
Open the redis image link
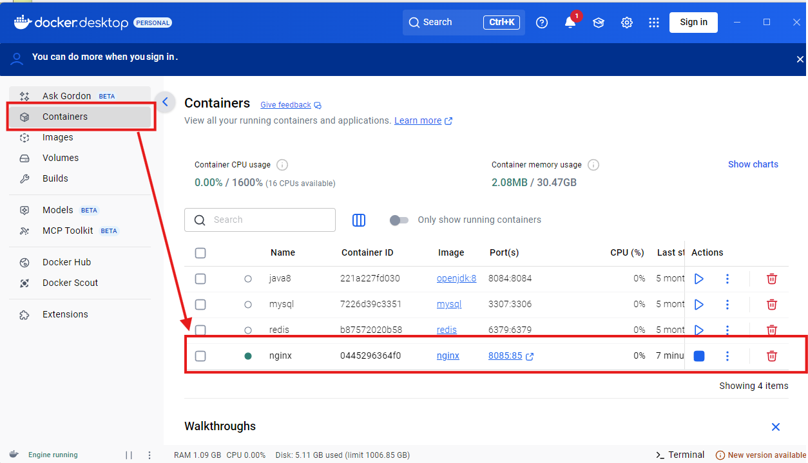(x=447, y=330)
